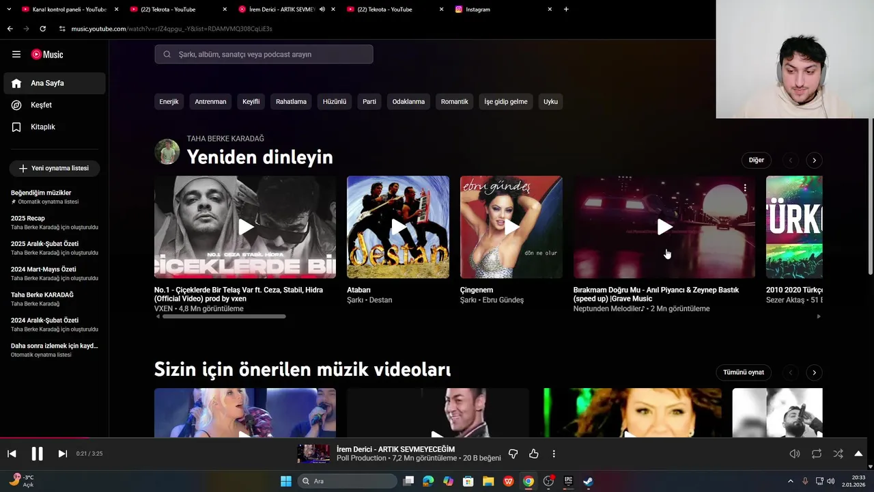Select the Uyku mood chip

click(x=550, y=101)
